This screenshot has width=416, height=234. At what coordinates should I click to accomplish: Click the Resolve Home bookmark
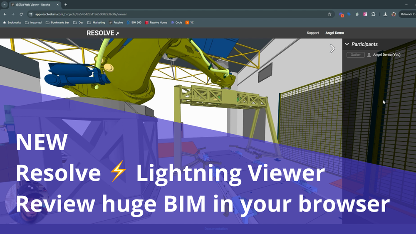pos(156,22)
